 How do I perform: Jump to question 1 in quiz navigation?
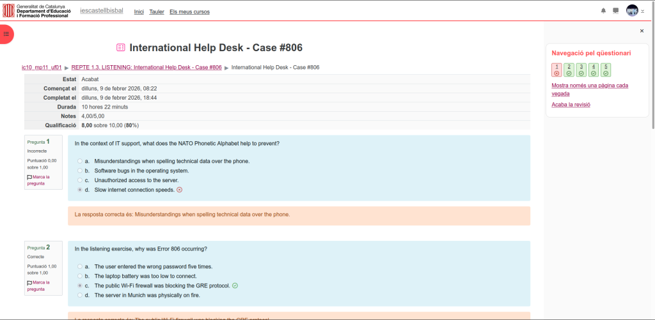pos(556,70)
